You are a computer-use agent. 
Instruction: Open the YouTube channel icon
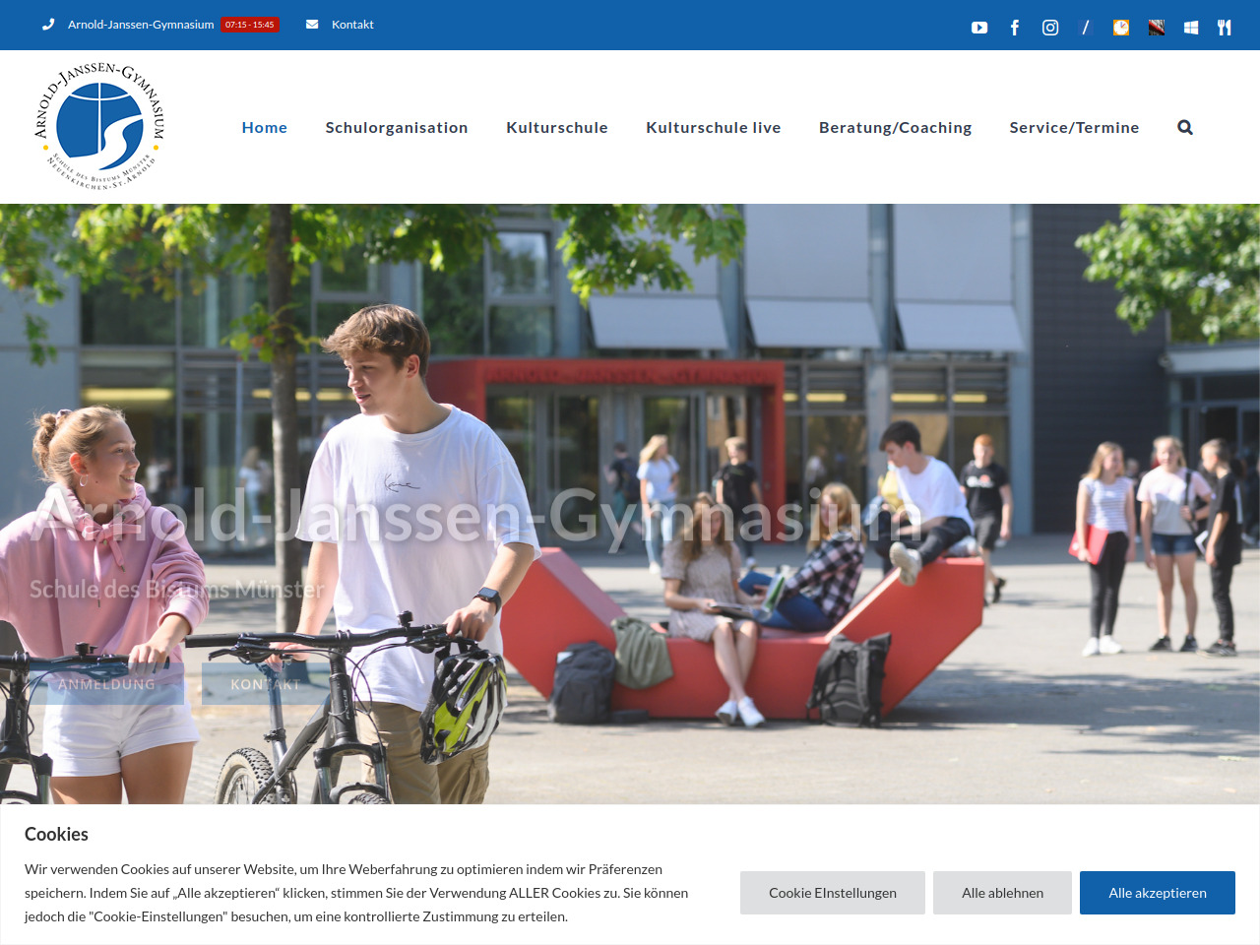(x=979, y=28)
